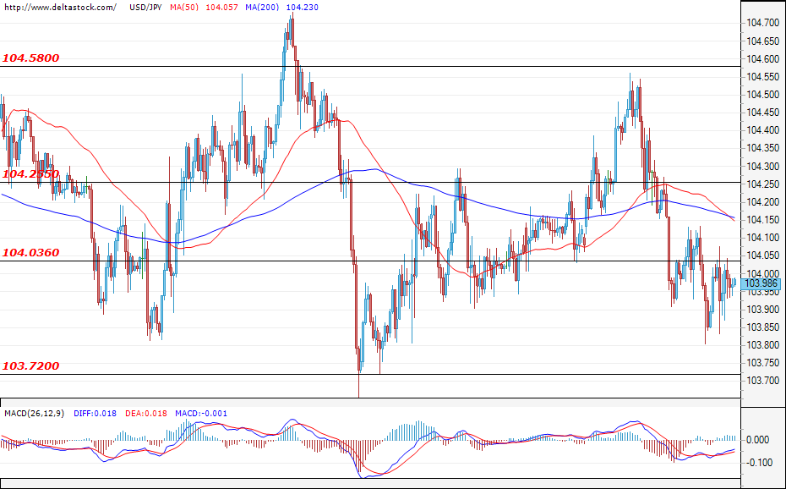Click the 103.750 price axis tick
This screenshot has height=489, width=786.
tap(763, 363)
